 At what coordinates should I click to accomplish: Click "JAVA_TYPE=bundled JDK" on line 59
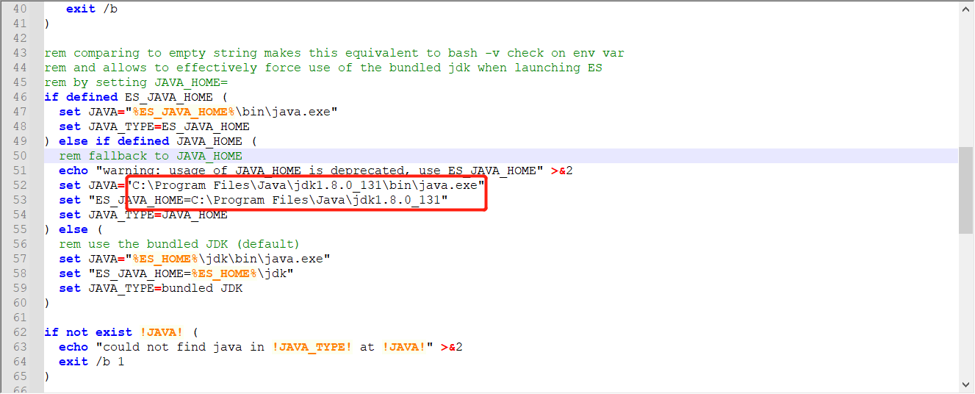pos(165,288)
